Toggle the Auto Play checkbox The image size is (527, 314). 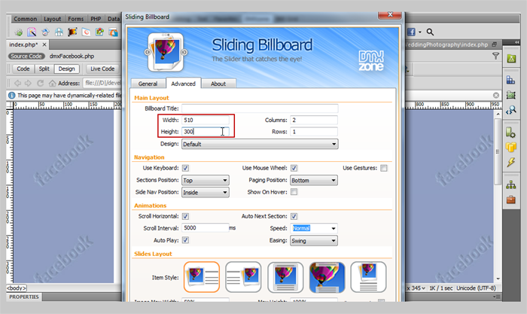click(185, 240)
